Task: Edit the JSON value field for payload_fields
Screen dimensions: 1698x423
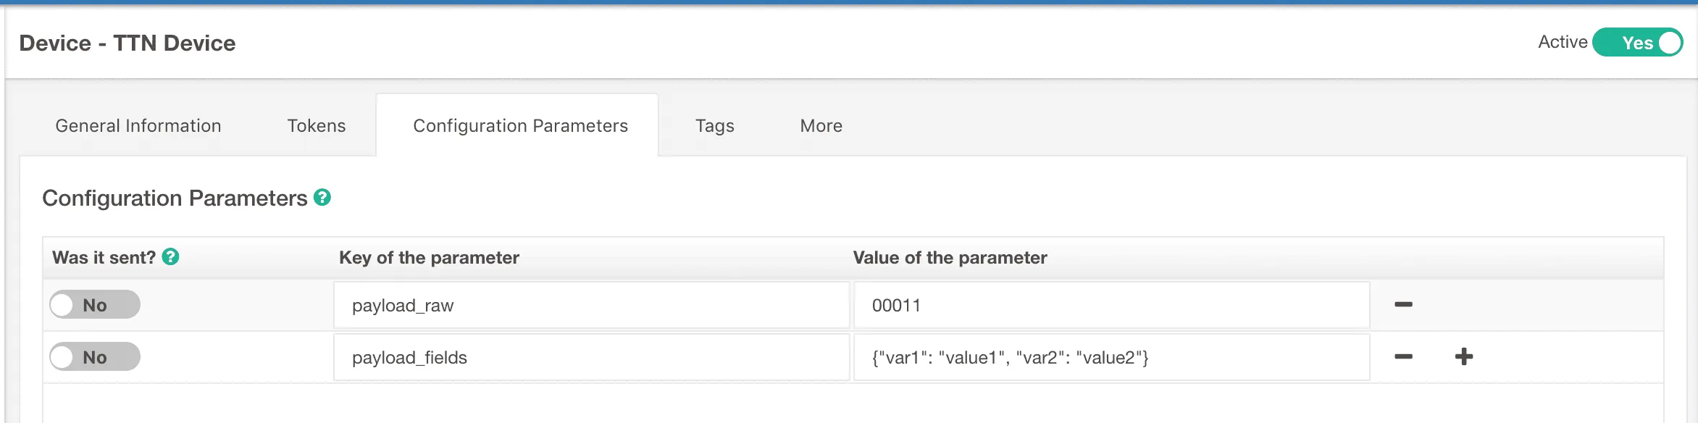Action: tap(1111, 357)
